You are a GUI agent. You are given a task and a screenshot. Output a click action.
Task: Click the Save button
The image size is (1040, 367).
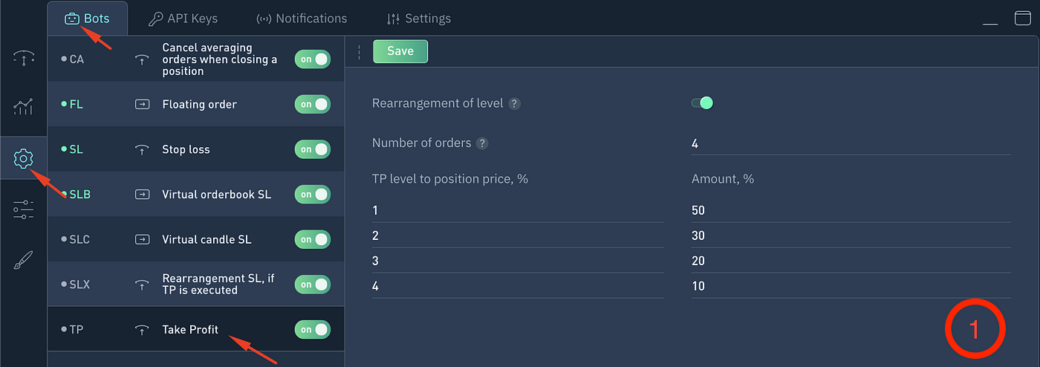pos(400,51)
